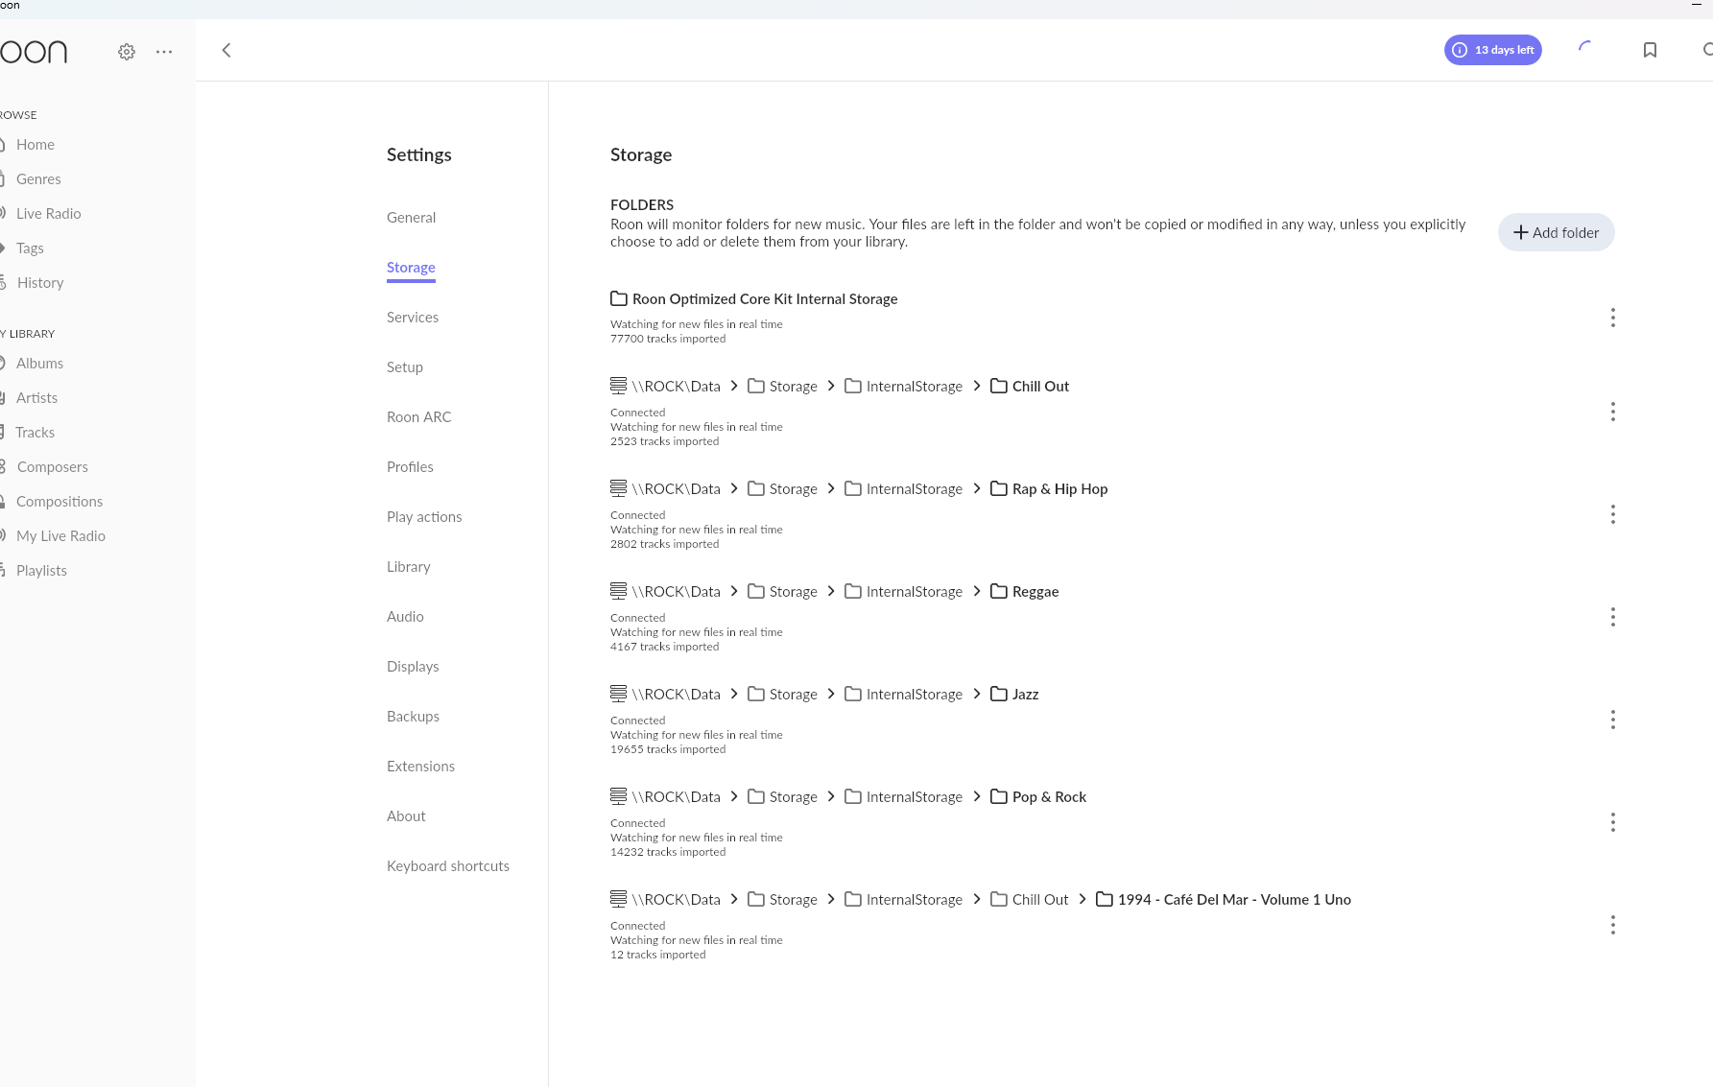
Task: Open options for Roon Optimized Core Kit Internal Storage
Action: tap(1613, 318)
